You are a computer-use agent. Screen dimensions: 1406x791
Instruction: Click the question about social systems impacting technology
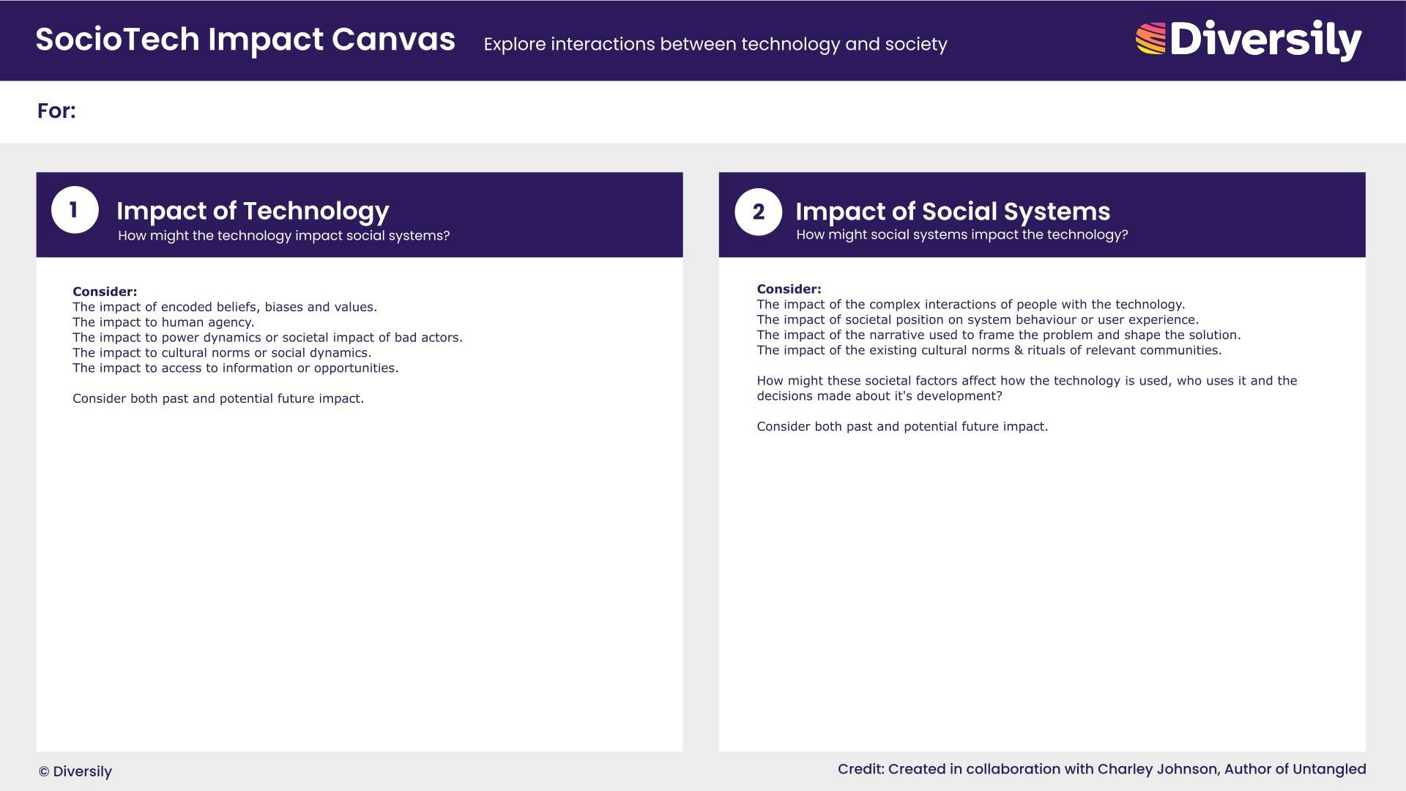point(961,235)
